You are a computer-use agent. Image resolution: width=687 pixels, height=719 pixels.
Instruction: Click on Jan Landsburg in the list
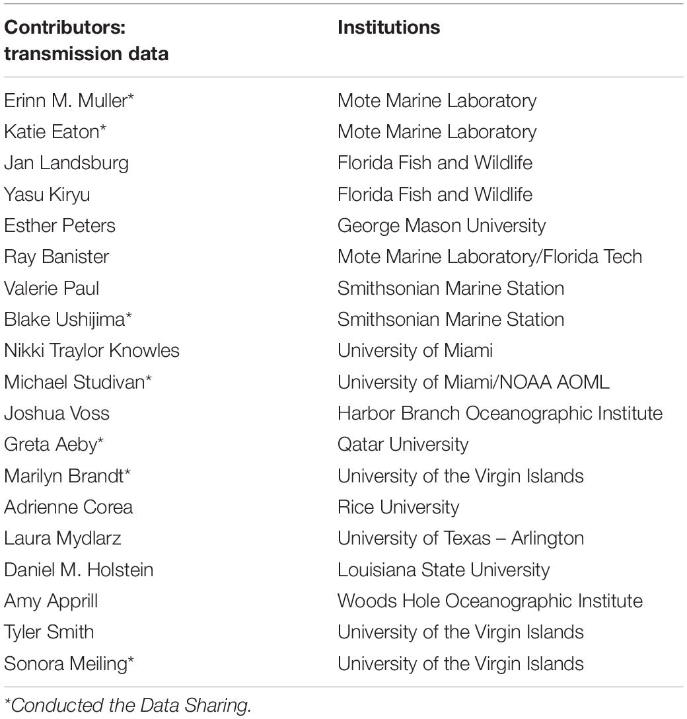click(67, 164)
